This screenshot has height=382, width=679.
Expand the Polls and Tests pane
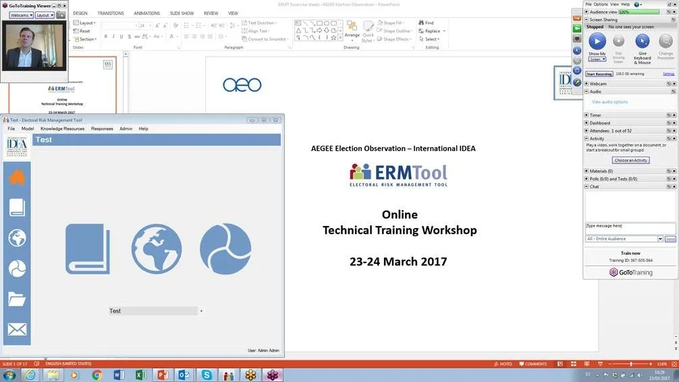click(587, 179)
